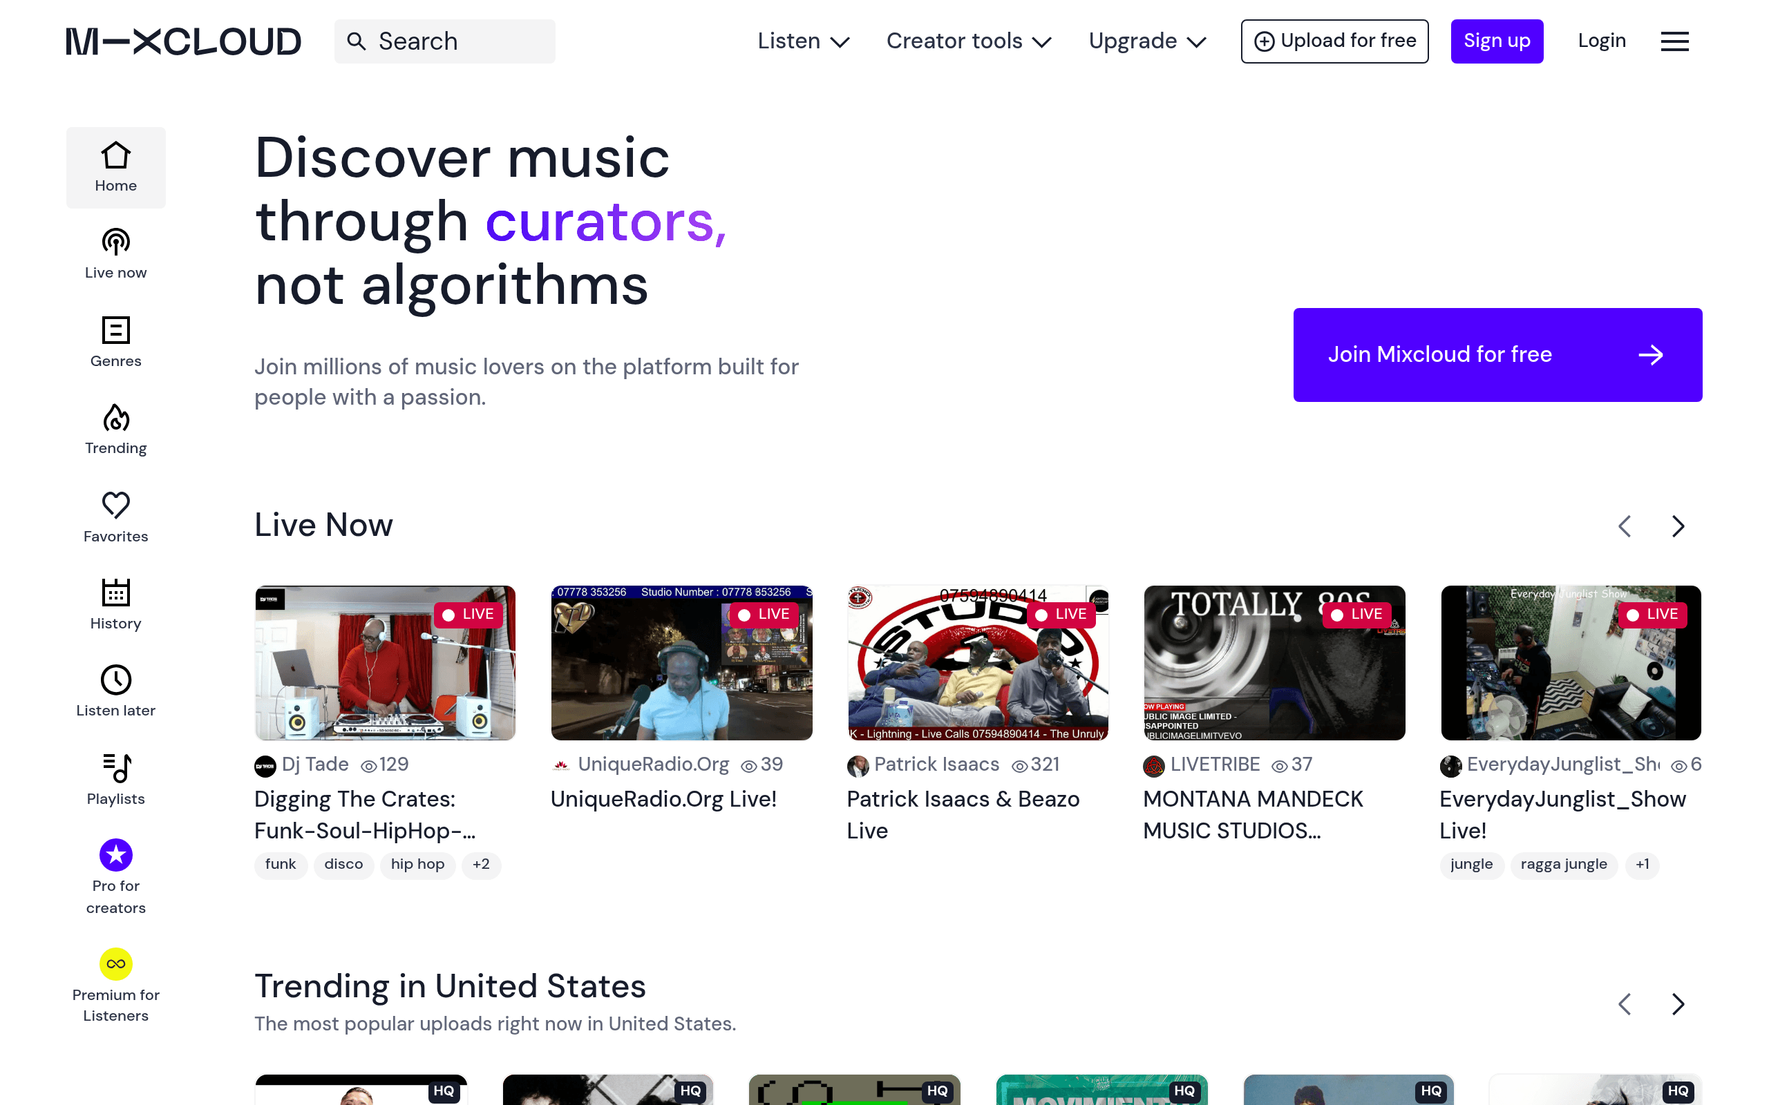Click the Sign up button

[x=1496, y=41]
